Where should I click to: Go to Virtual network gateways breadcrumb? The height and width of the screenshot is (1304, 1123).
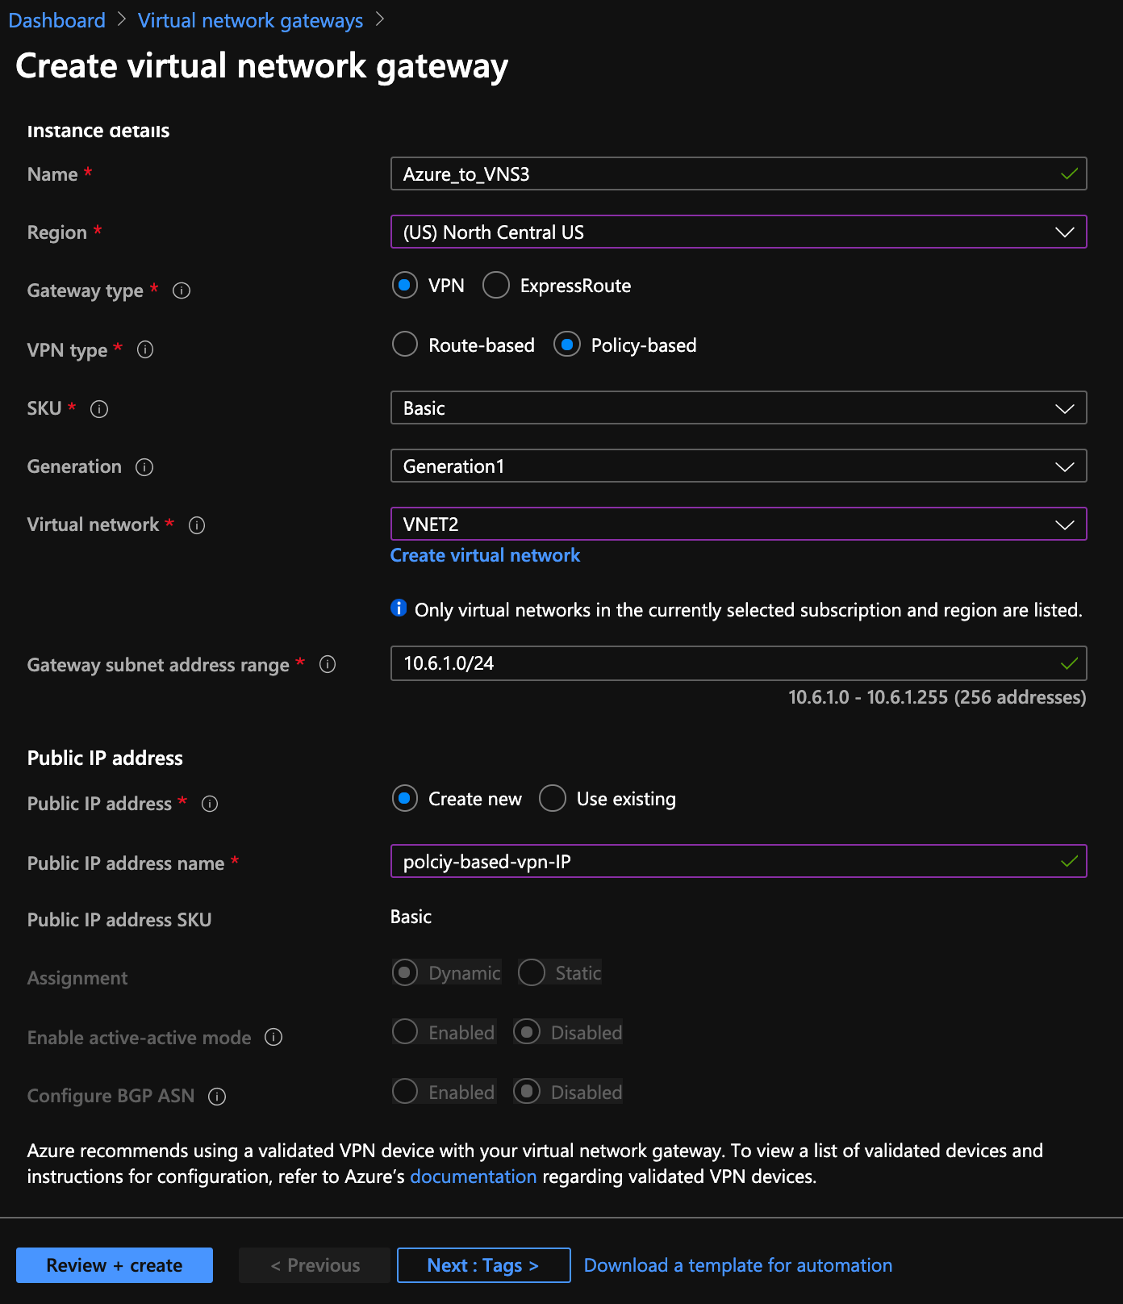(x=250, y=20)
